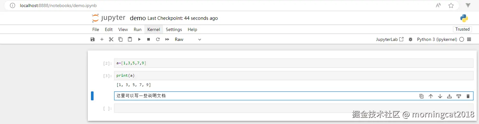Insert a cell below using plus icon

point(102,39)
